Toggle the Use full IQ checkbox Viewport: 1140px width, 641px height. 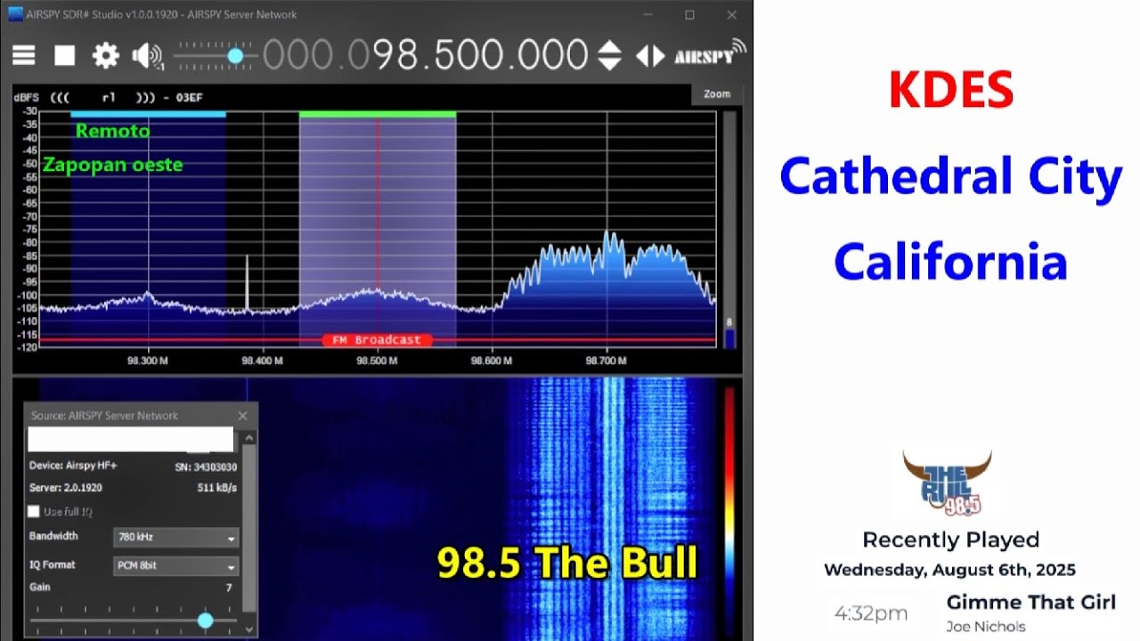(x=34, y=511)
